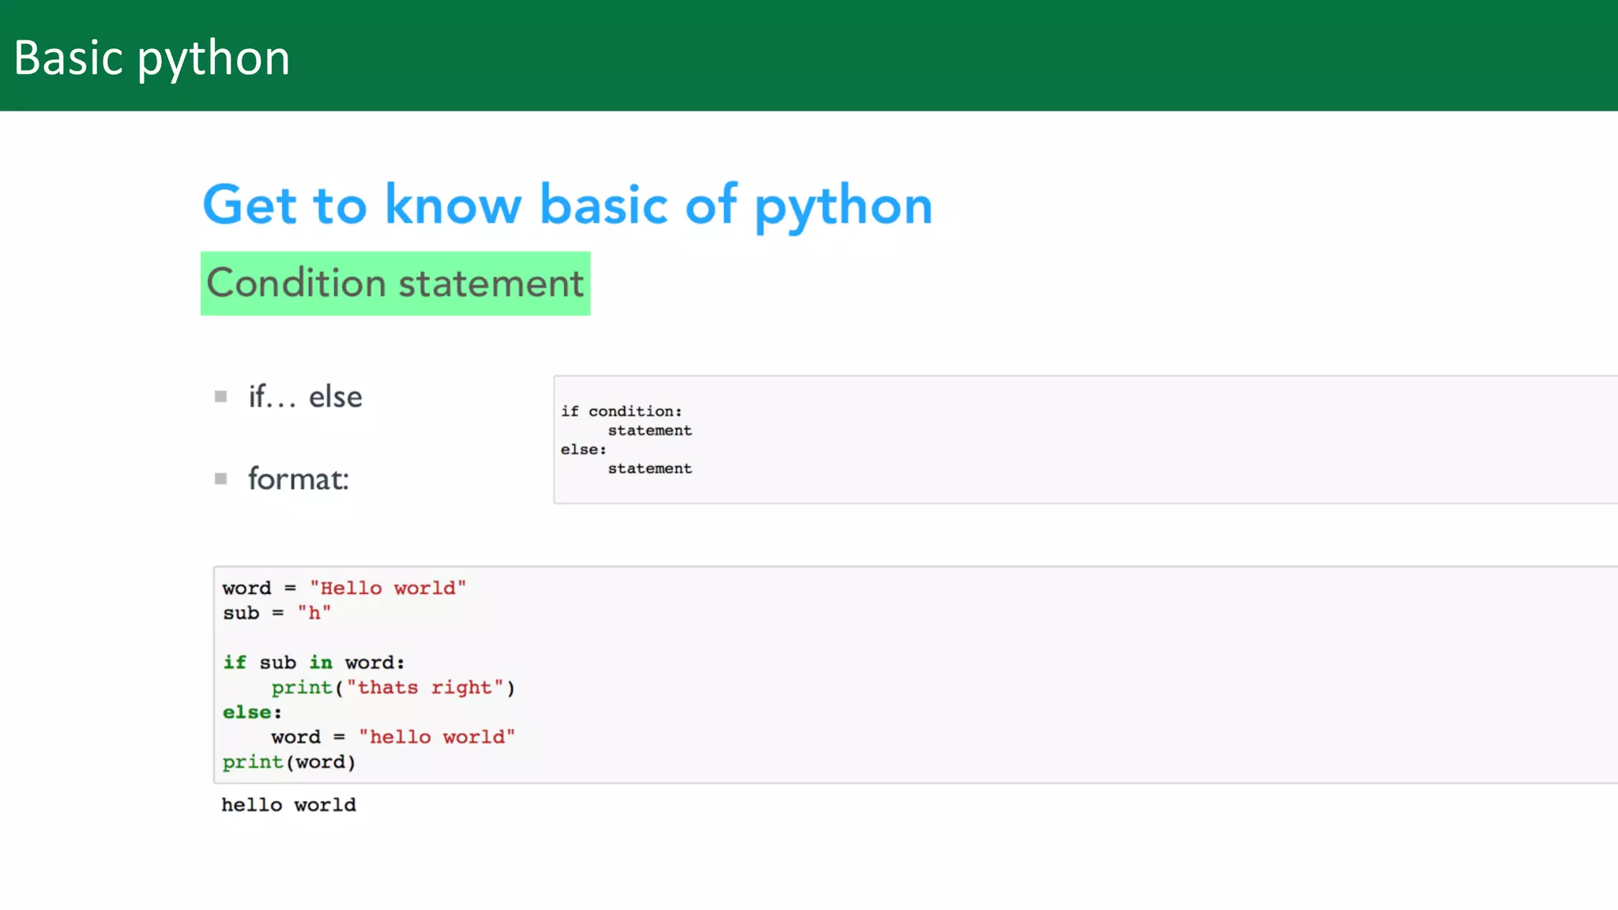
Task: Click the gray bullet beside 'format:'
Action: [x=221, y=479]
